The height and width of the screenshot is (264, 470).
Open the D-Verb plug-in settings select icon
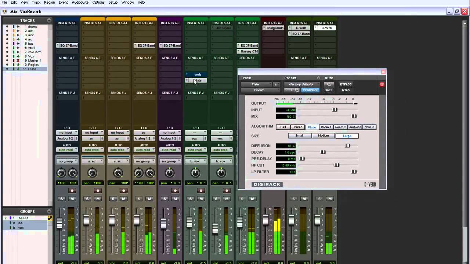click(x=297, y=90)
